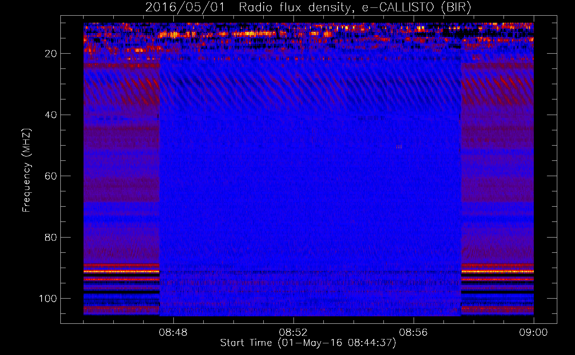Click the 08:48 time tick label
The height and width of the screenshot is (355, 575).
click(x=173, y=333)
